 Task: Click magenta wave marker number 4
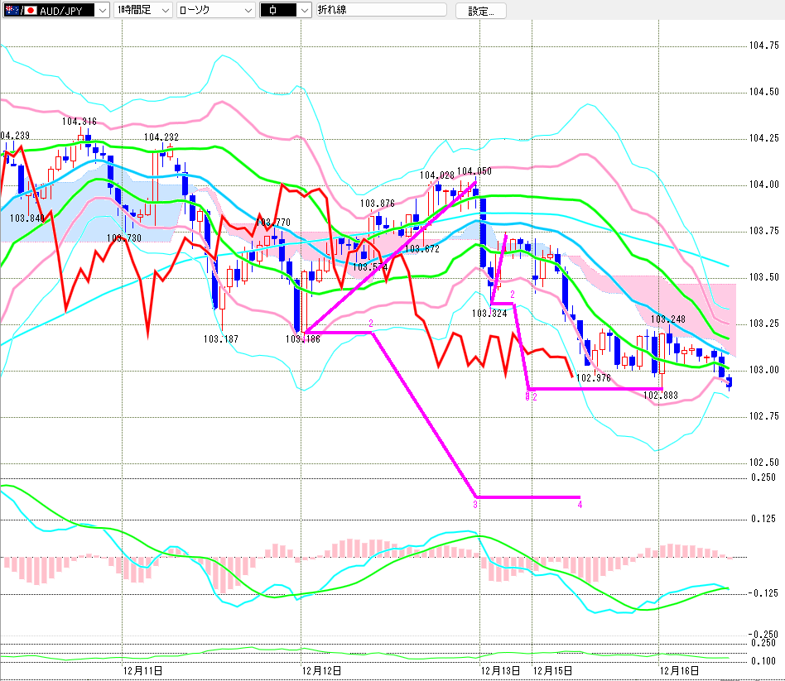[580, 504]
